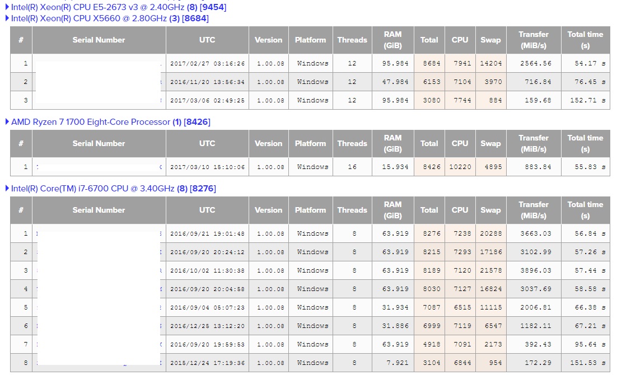The width and height of the screenshot is (617, 375).
Task: Click the RAM value 7.921
Action: tap(398, 363)
